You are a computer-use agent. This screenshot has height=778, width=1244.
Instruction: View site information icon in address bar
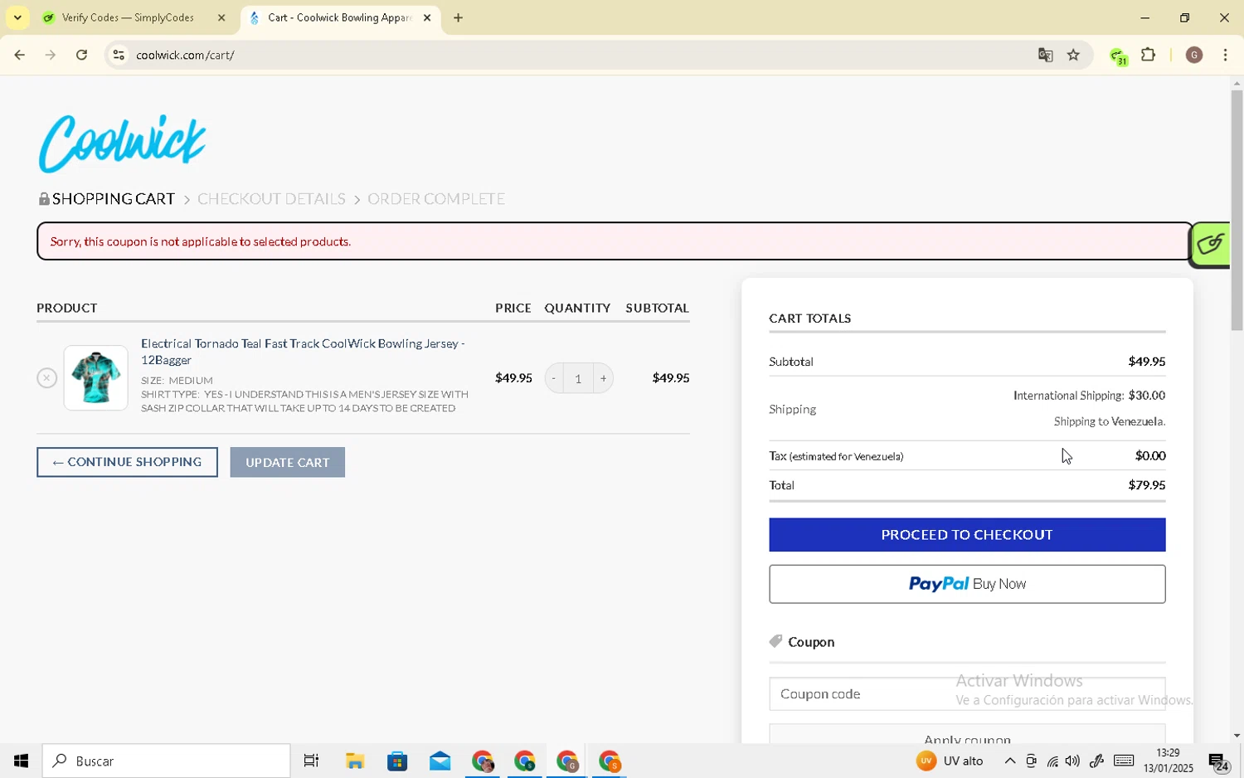pos(119,56)
